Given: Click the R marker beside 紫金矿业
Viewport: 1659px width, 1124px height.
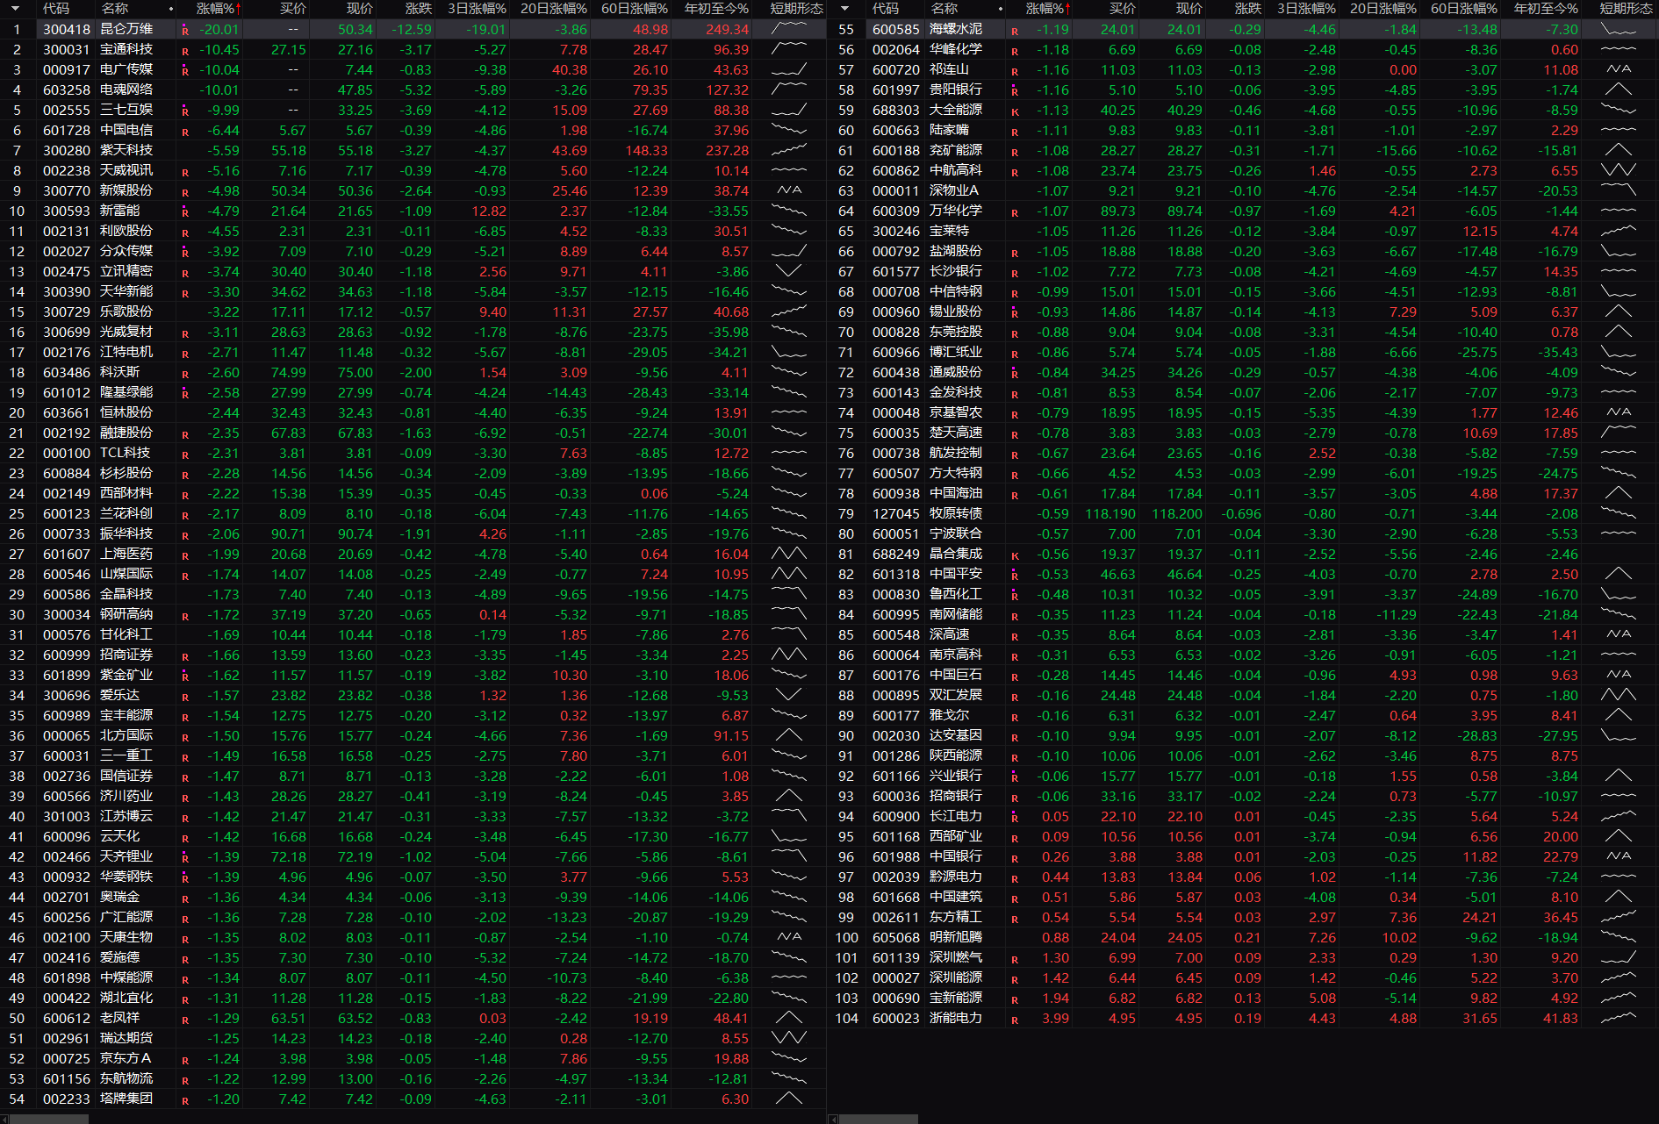Looking at the screenshot, I should coord(185,677).
